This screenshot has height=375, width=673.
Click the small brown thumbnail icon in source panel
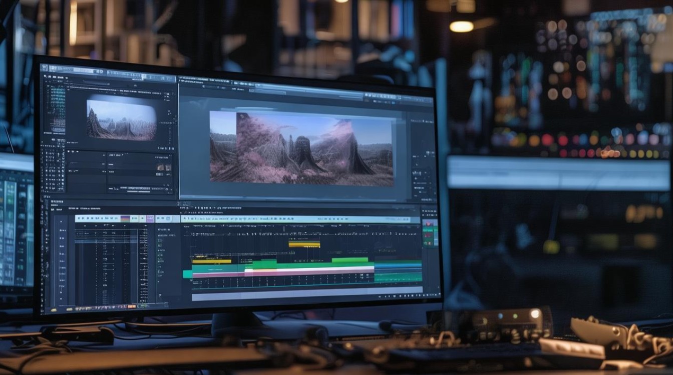tap(161, 167)
